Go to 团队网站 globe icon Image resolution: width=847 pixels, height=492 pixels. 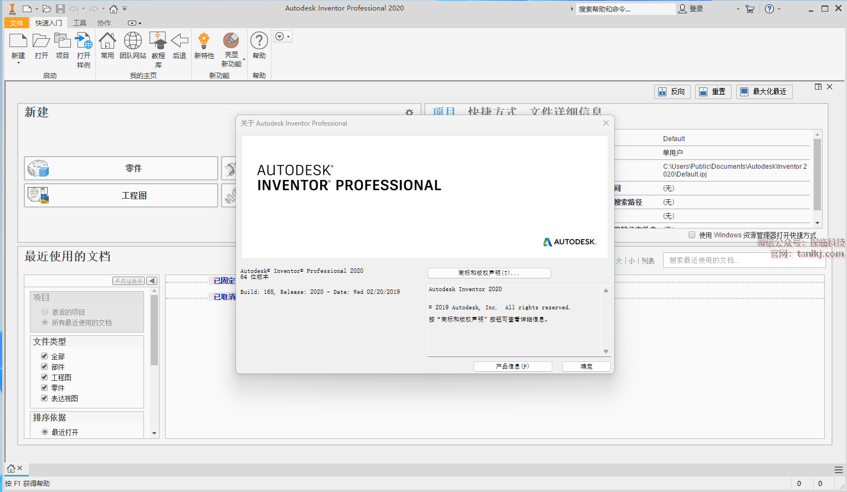(132, 42)
